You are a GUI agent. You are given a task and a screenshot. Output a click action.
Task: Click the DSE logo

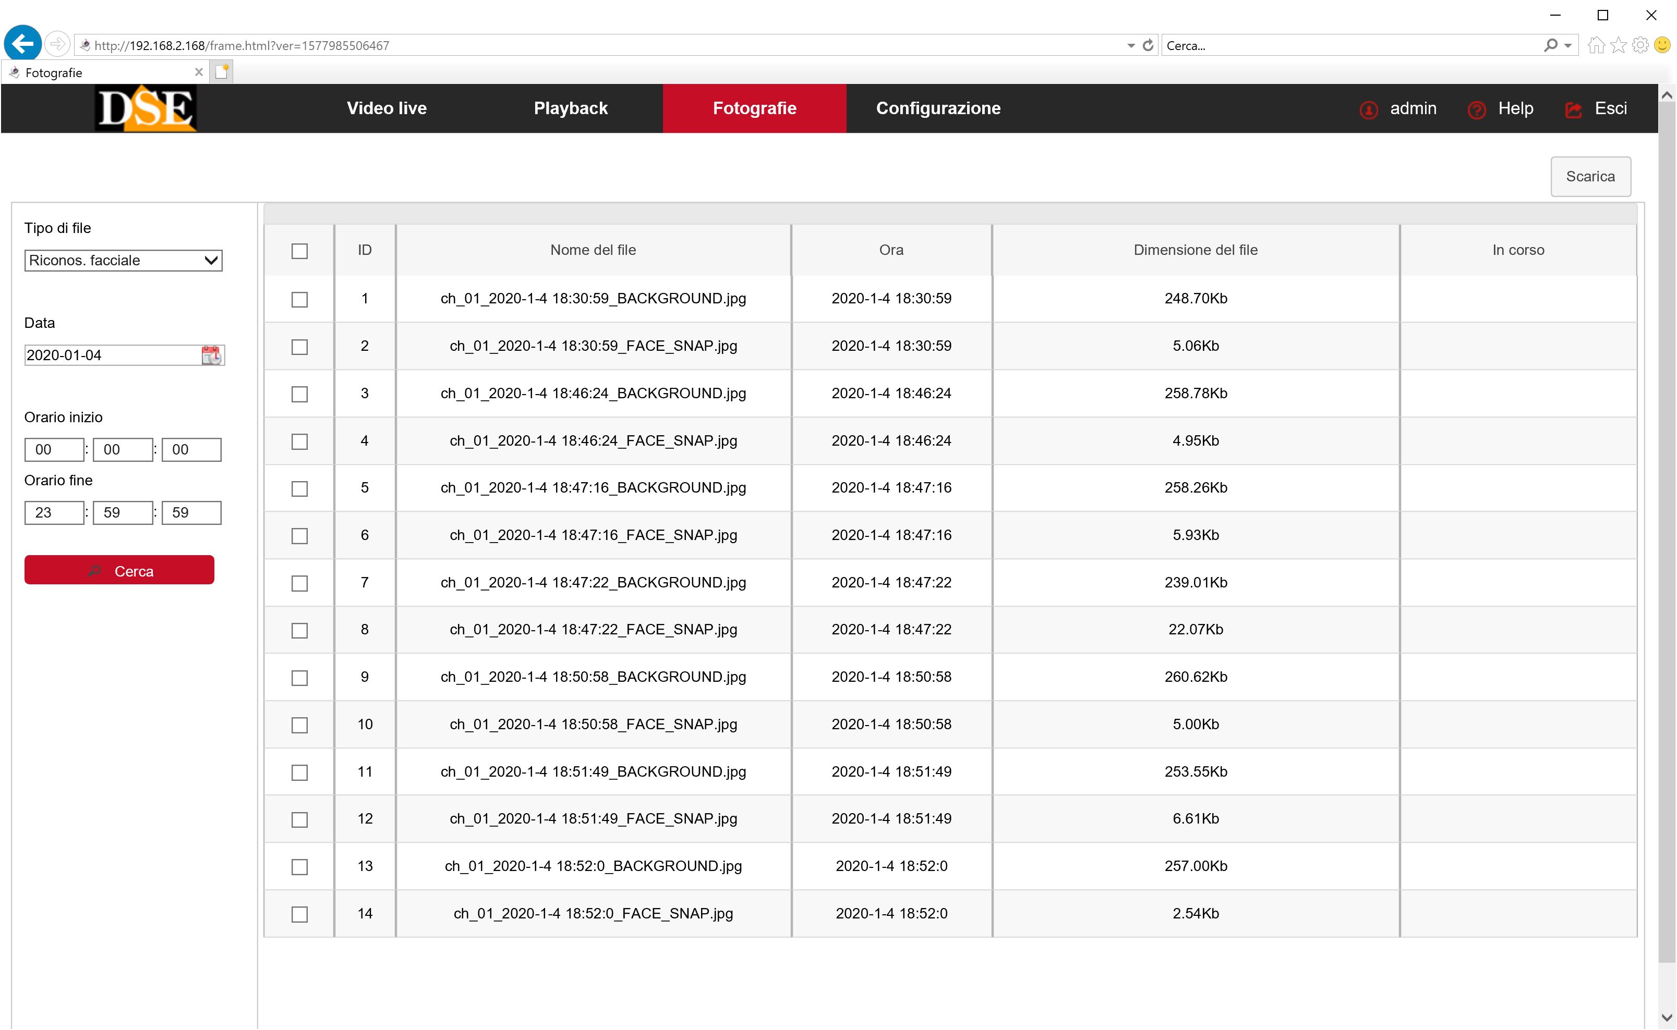(x=146, y=108)
